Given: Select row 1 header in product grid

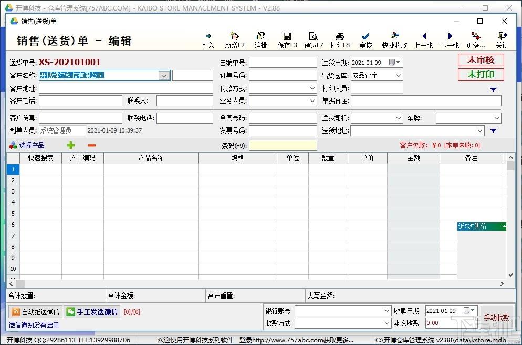Looking at the screenshot, I should point(13,169).
